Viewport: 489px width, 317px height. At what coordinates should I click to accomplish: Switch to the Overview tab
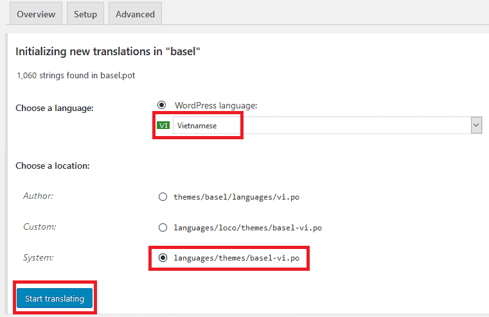[x=36, y=14]
